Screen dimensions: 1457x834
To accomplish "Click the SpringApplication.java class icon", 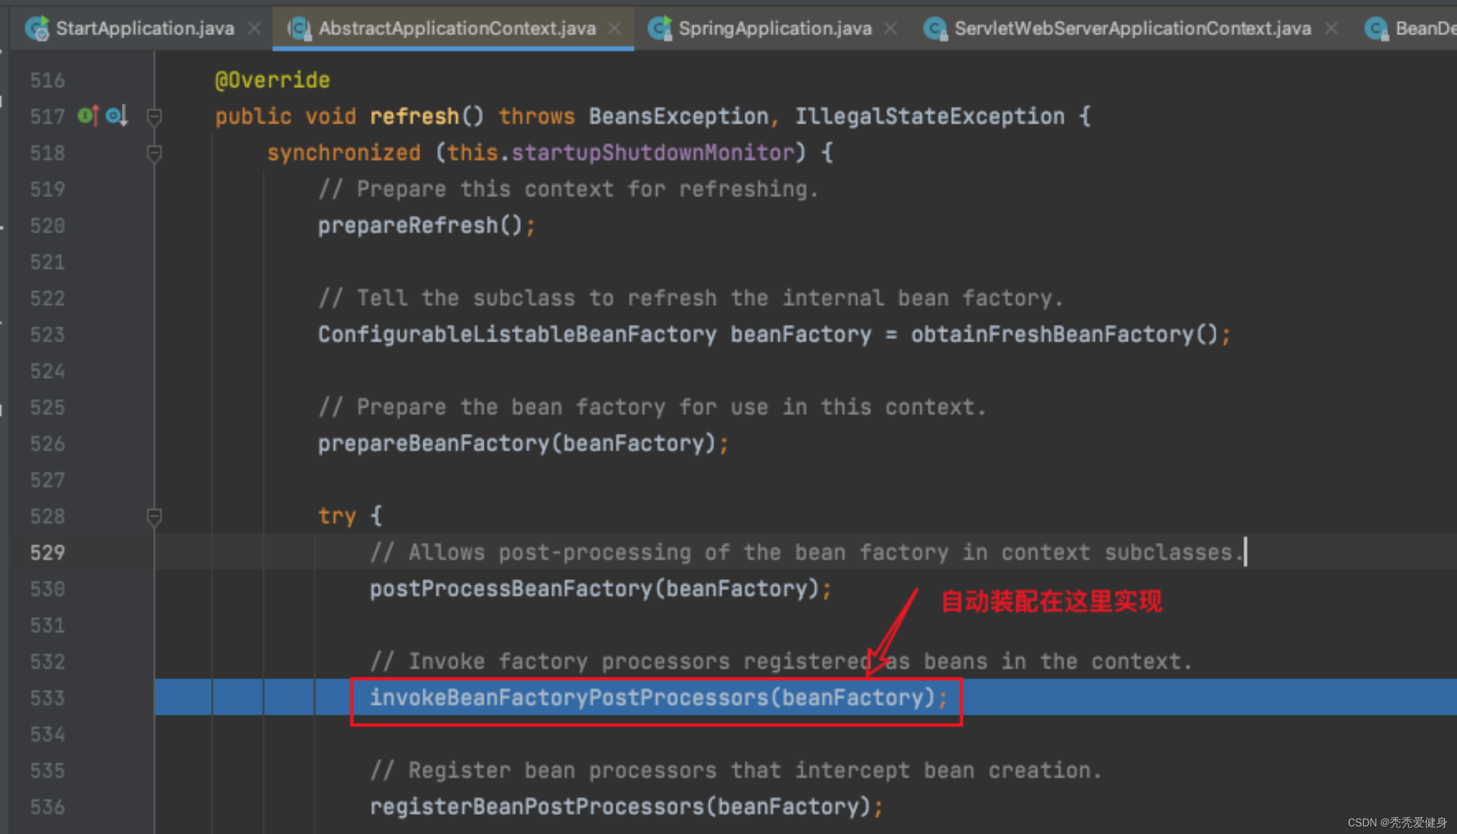I will 659,28.
